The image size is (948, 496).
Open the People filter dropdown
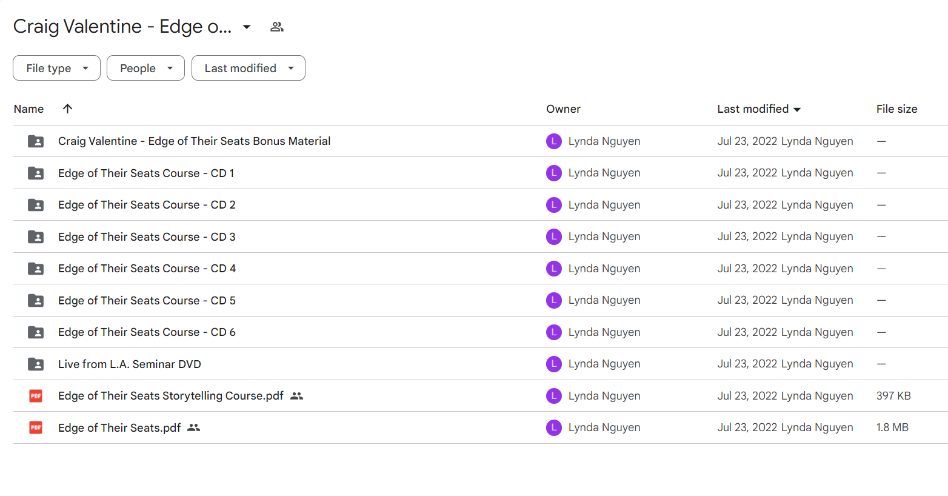coord(145,68)
